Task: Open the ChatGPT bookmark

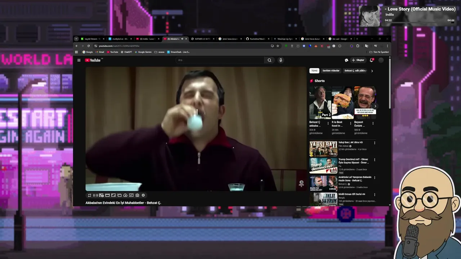Action: (x=126, y=52)
